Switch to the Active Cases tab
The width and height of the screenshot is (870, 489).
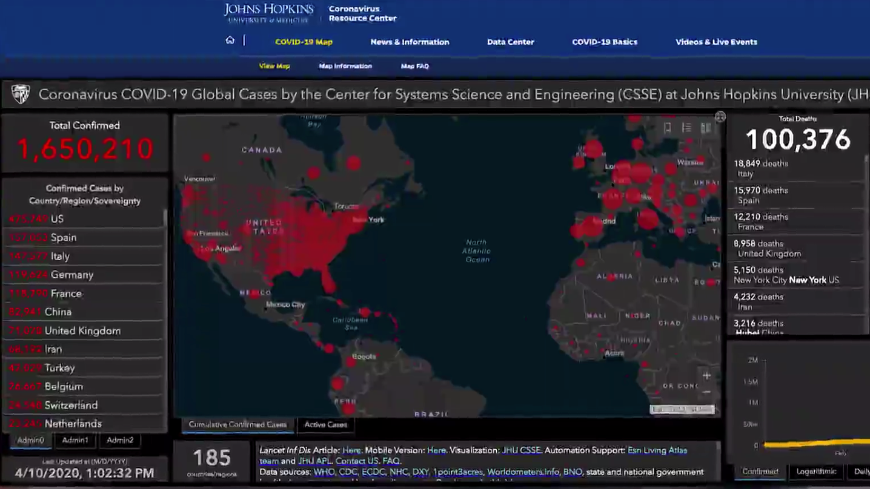click(x=325, y=425)
